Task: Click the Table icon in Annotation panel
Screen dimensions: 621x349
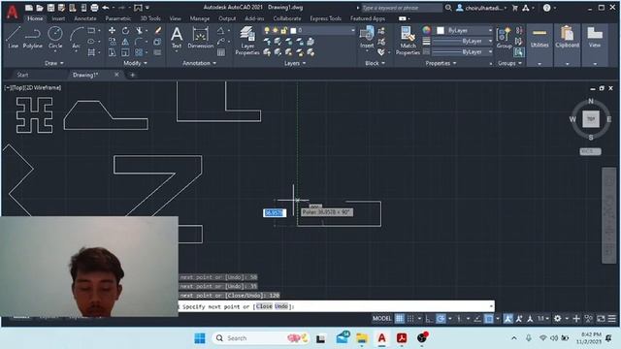Action: point(221,52)
